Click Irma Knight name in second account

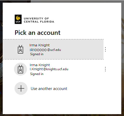pos(40,65)
